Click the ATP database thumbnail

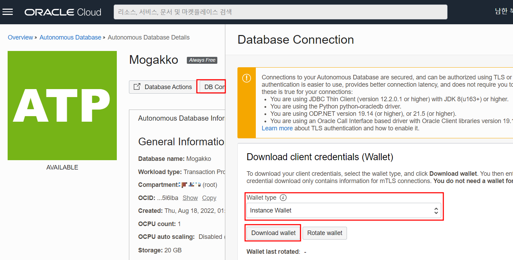62,106
